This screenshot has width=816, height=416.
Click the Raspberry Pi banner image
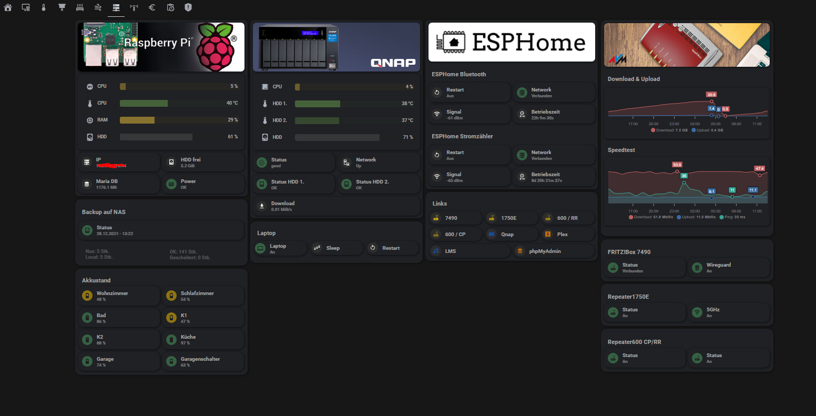coord(161,45)
